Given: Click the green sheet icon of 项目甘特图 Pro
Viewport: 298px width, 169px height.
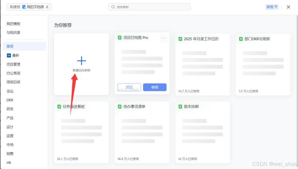Looking at the screenshot, I should [120, 38].
